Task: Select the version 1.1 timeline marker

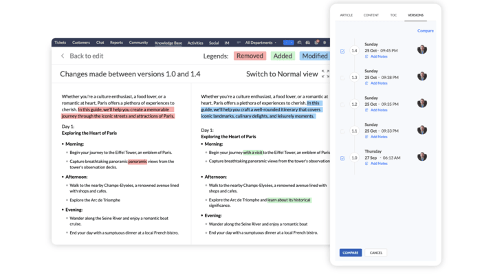Action: pos(354,131)
